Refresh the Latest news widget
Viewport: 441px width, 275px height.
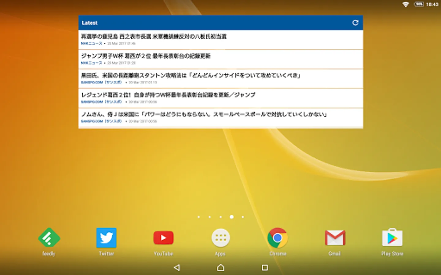click(355, 23)
